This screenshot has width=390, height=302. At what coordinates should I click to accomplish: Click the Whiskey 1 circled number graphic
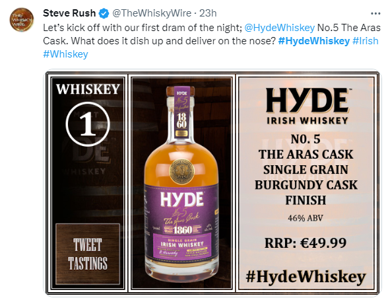click(88, 124)
